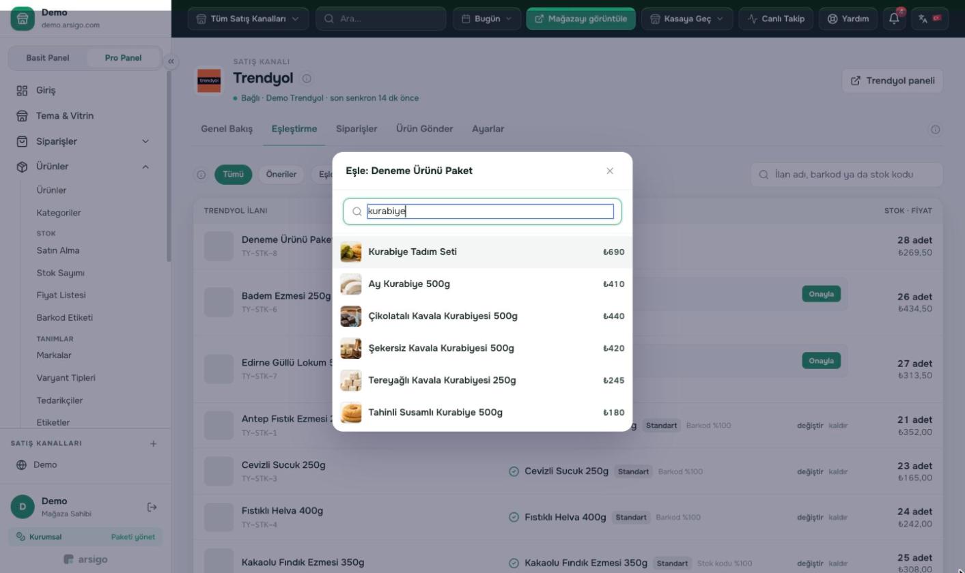Switch to the Siparişler tab
Viewport: 965px width, 573px height.
tap(356, 129)
